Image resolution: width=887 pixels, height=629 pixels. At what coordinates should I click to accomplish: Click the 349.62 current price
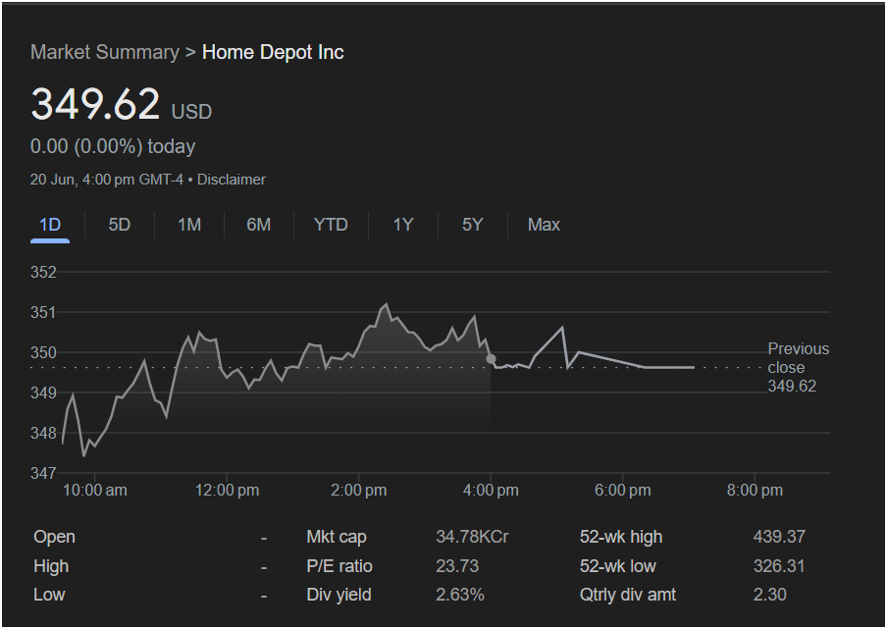pyautogui.click(x=95, y=104)
